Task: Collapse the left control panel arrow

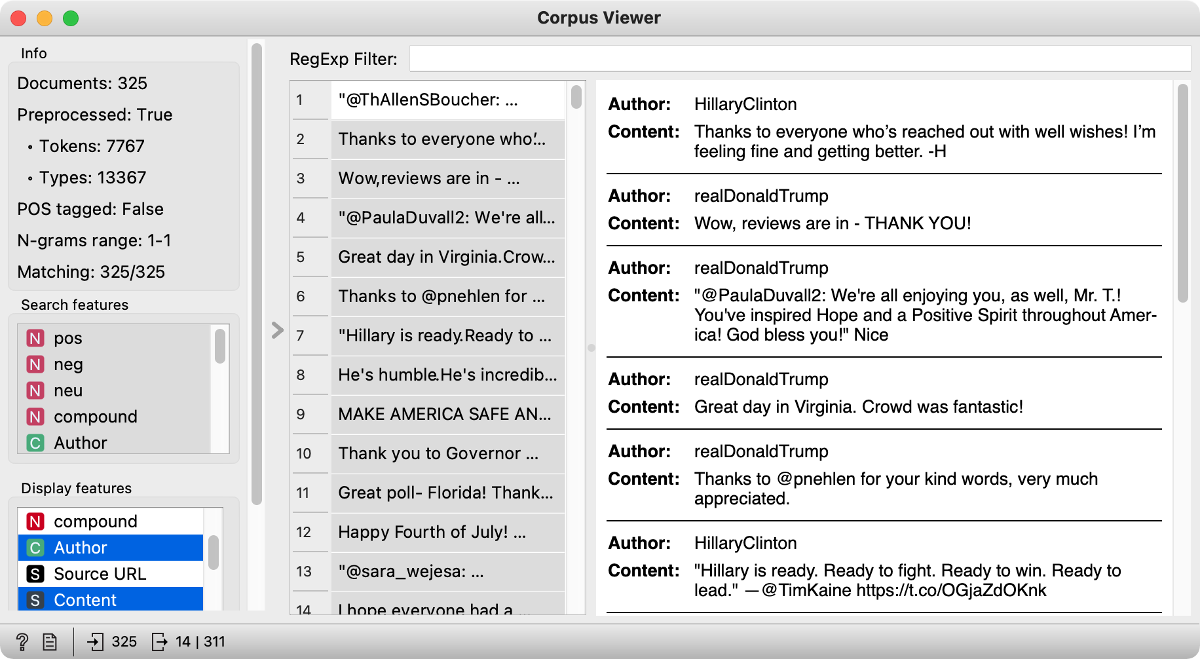Action: (278, 330)
